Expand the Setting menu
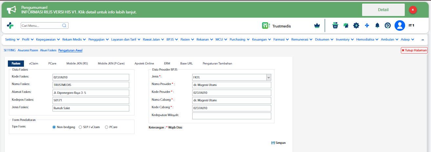Viewport: 431px width, 152px height. (12, 40)
